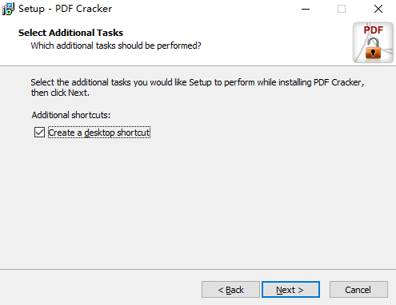Click the 'Additional shortcuts:' group label

tap(71, 115)
